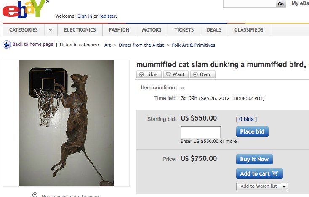
Task: Toggle the Own checkmark button
Action: point(202,74)
